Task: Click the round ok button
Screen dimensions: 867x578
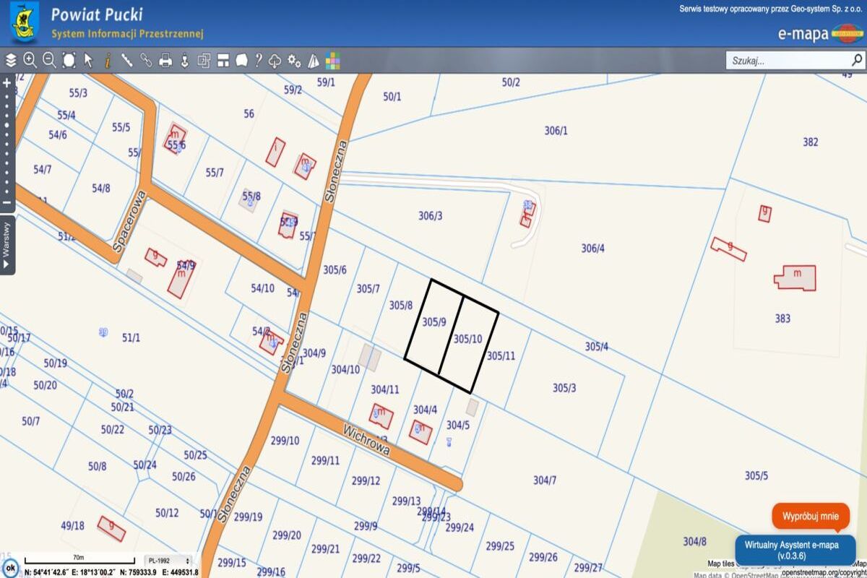Action: pos(10,567)
